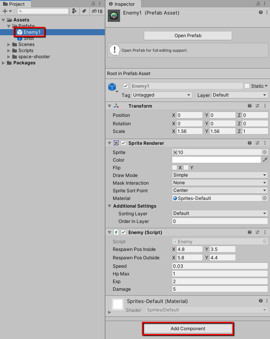Image resolution: width=270 pixels, height=339 pixels.
Task: Toggle hidden packages visibility count 18
Action: (97, 11)
